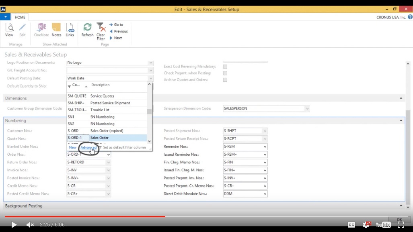Click the Advanced link in the lookup
The height and width of the screenshot is (232, 413).
[x=89, y=147]
